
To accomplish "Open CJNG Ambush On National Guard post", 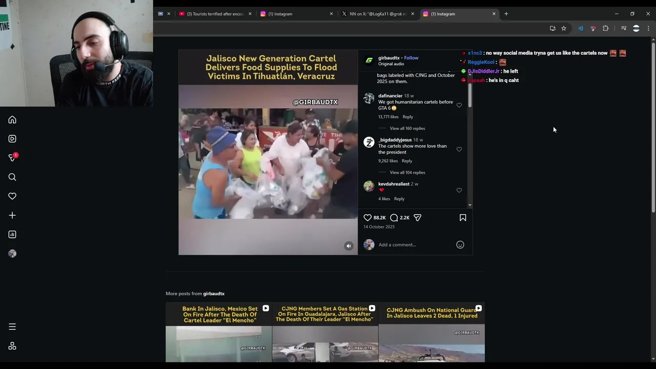I will click(432, 333).
